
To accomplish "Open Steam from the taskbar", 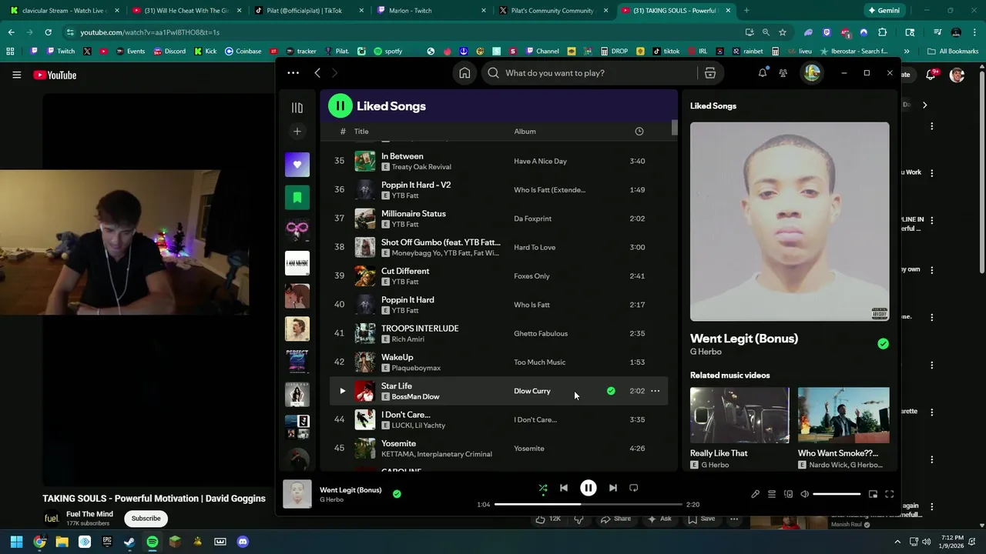I will tap(129, 542).
